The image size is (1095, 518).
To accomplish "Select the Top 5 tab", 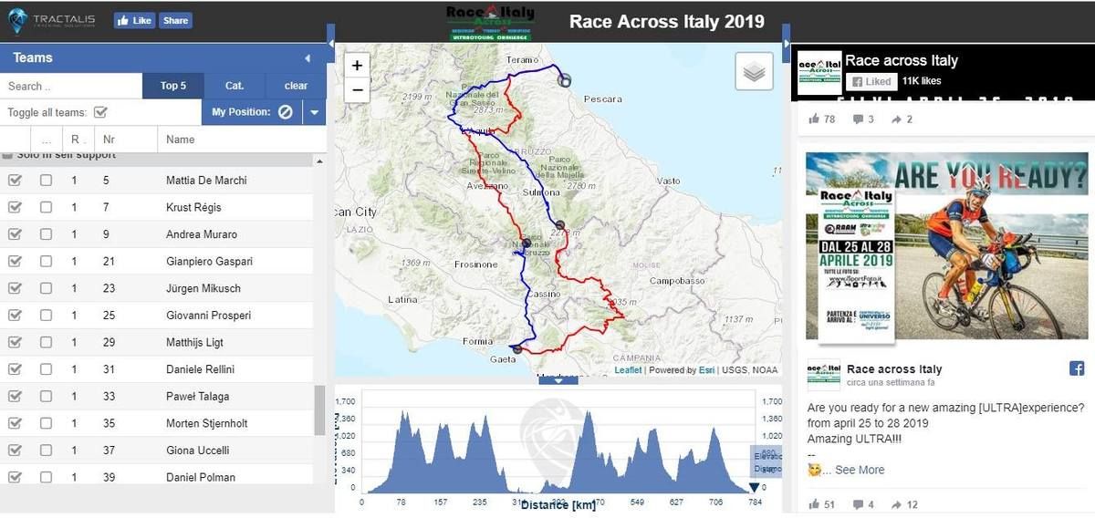I will 173,86.
